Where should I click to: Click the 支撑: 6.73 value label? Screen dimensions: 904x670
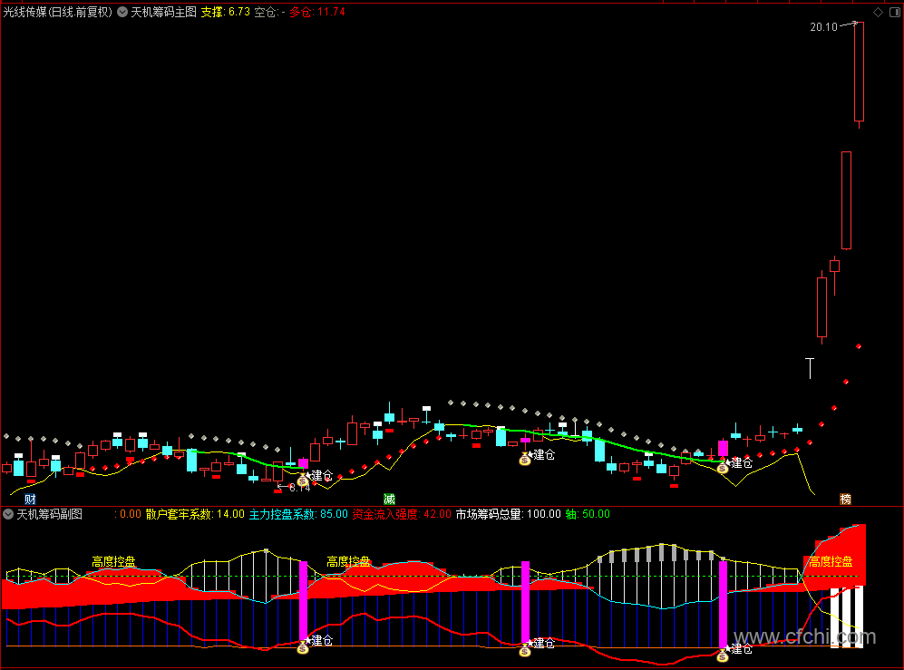click(x=226, y=12)
